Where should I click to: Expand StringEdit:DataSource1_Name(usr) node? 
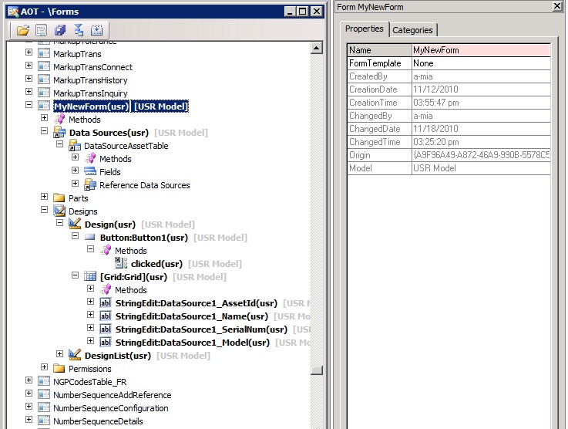click(91, 314)
